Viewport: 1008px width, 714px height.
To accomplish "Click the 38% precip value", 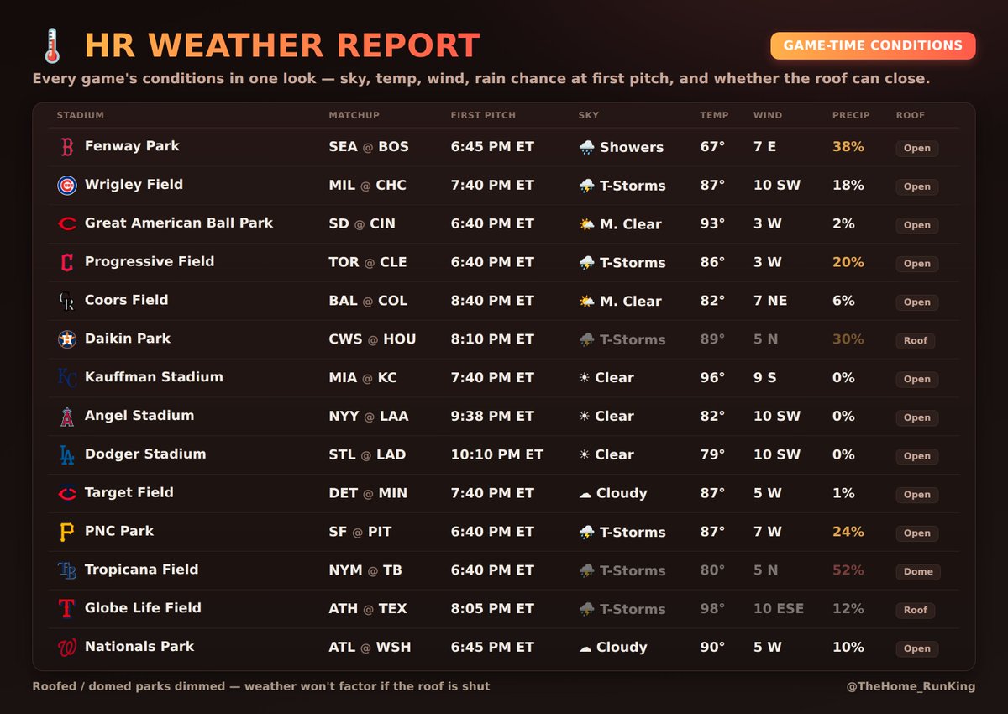I will [x=848, y=147].
